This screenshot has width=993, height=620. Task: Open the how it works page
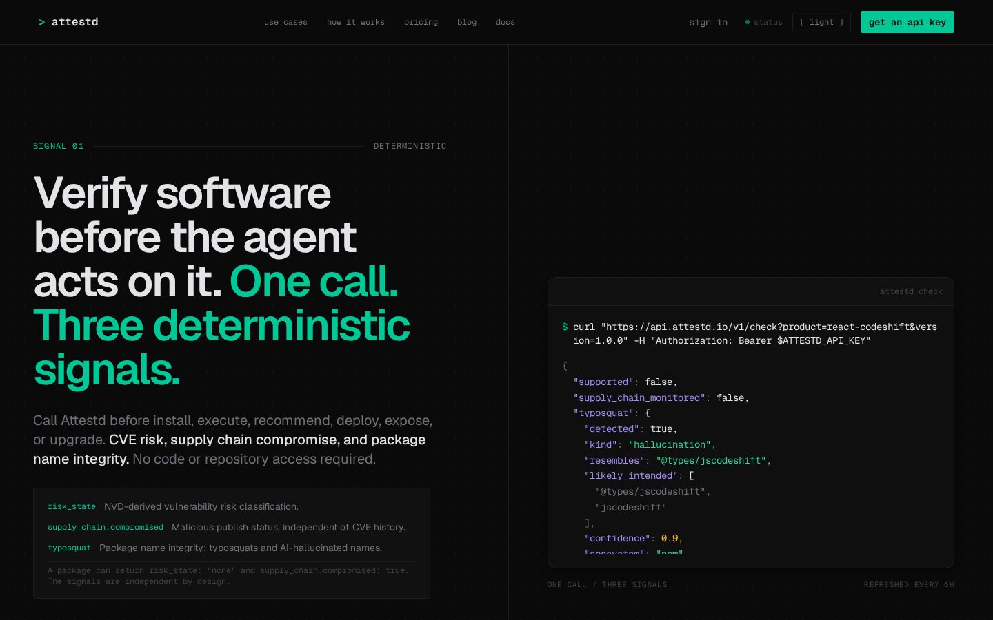pyautogui.click(x=356, y=22)
